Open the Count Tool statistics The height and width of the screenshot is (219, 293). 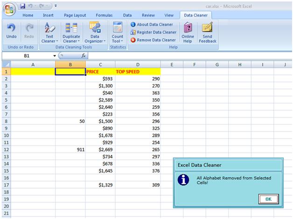point(118,33)
